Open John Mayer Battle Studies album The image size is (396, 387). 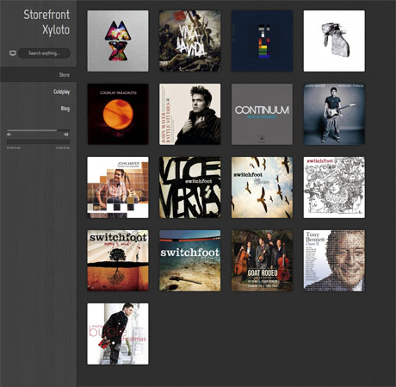(190, 114)
